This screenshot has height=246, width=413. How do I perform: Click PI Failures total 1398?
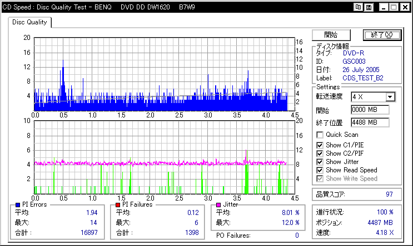coord(192,233)
